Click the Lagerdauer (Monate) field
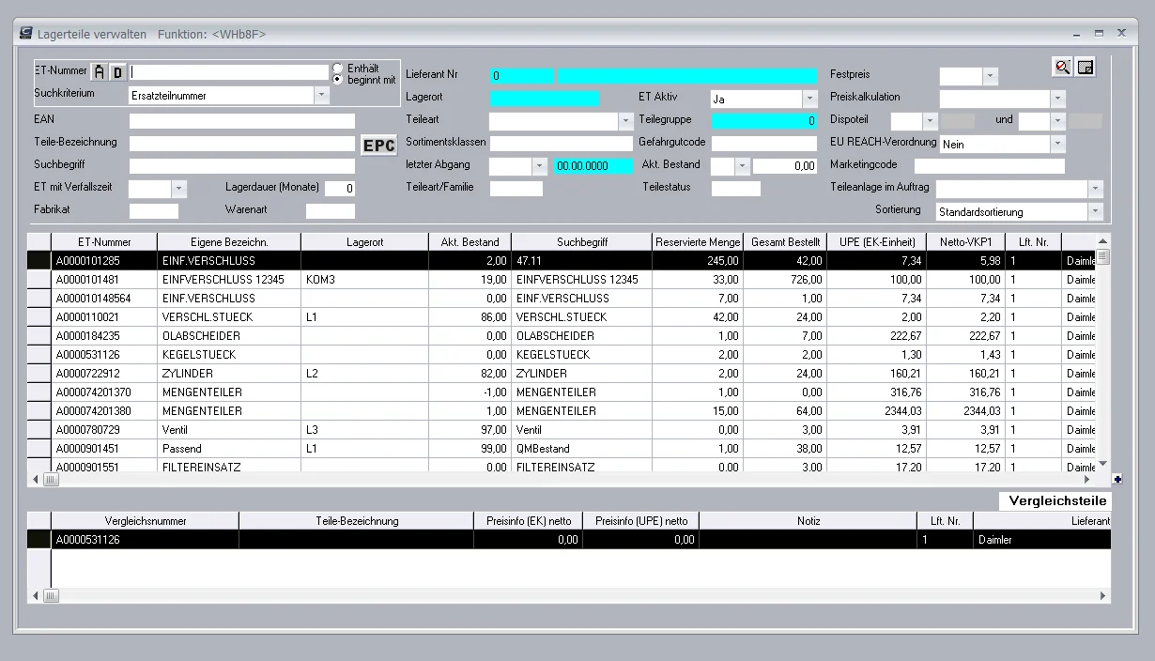1155x661 pixels. [x=340, y=189]
